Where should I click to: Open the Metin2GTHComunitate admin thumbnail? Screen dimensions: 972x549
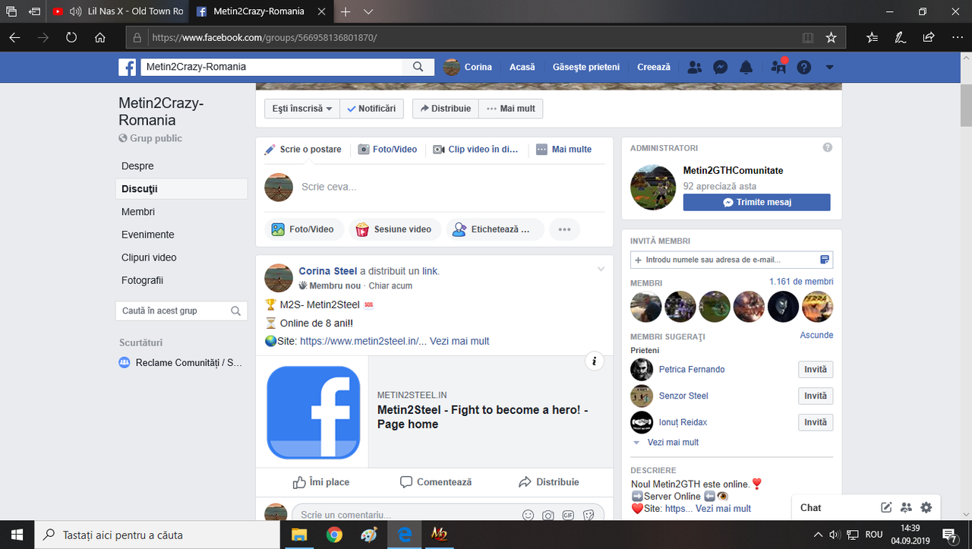pyautogui.click(x=653, y=188)
